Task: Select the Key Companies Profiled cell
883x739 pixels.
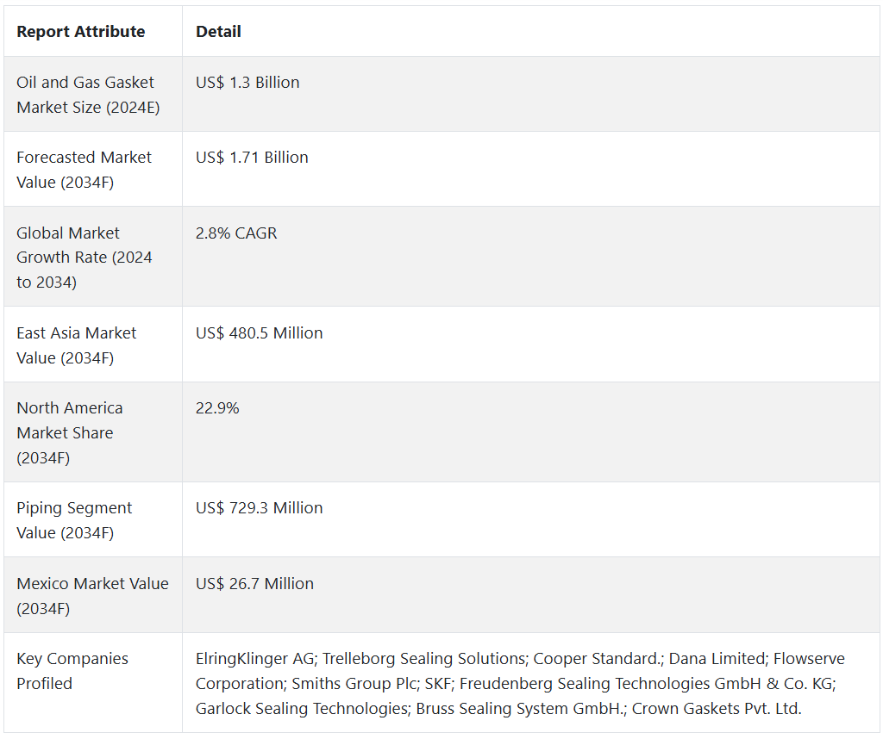Action: [93, 682]
